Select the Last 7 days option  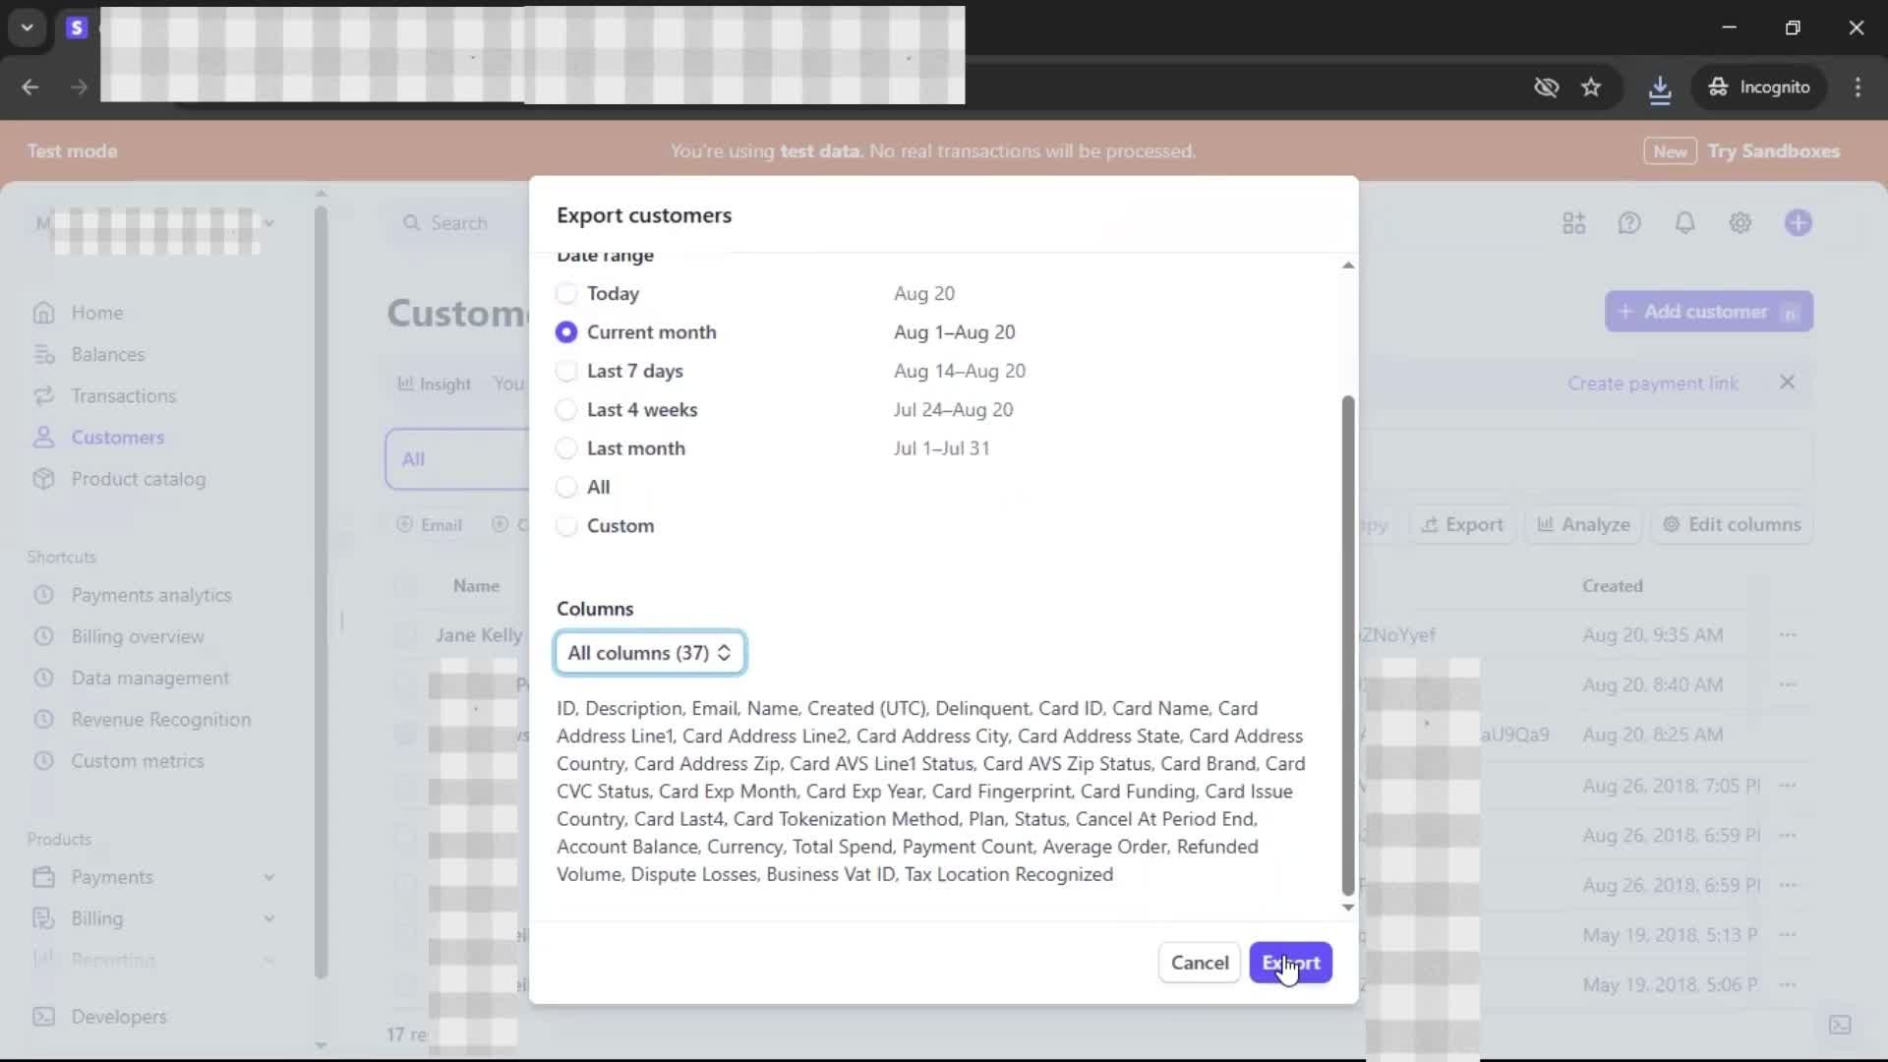566,372
